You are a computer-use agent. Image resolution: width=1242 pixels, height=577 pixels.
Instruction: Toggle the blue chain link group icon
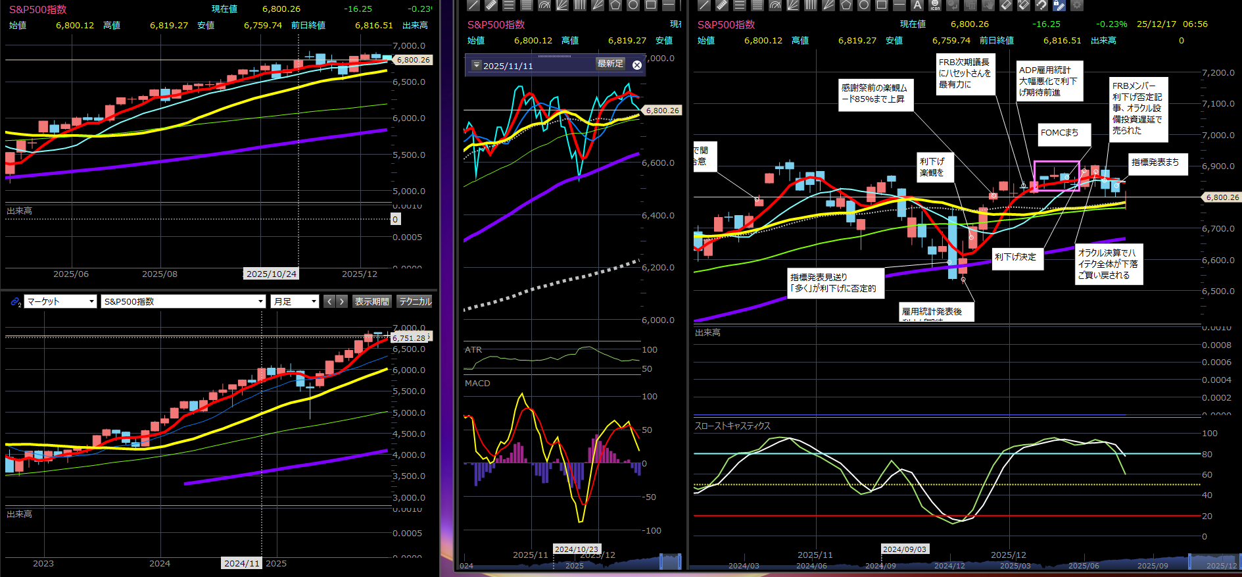coord(16,301)
